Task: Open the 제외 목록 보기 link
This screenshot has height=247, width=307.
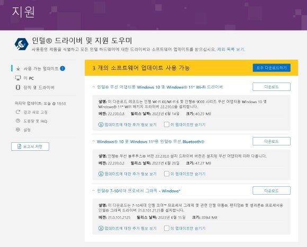Action: point(231,49)
